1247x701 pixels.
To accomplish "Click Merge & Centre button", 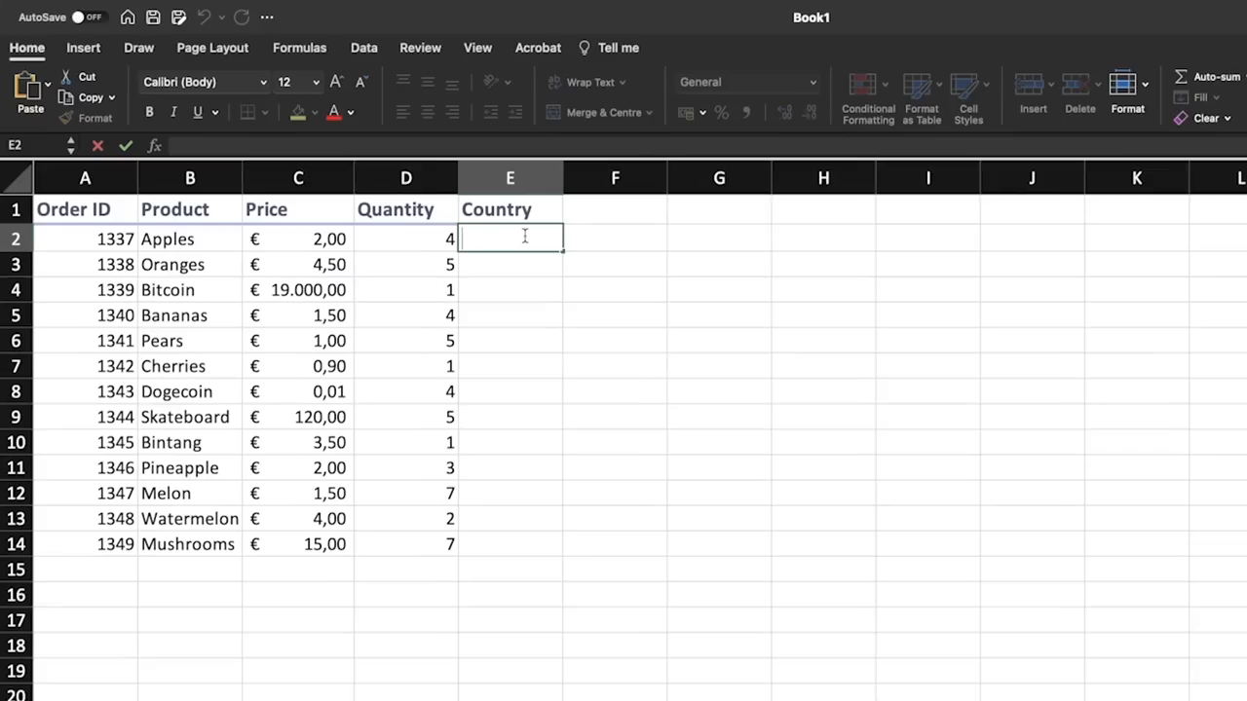I will (x=600, y=113).
